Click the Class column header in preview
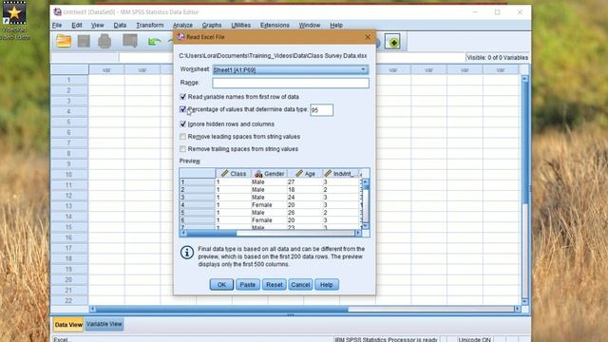The width and height of the screenshot is (608, 342). pyautogui.click(x=234, y=173)
